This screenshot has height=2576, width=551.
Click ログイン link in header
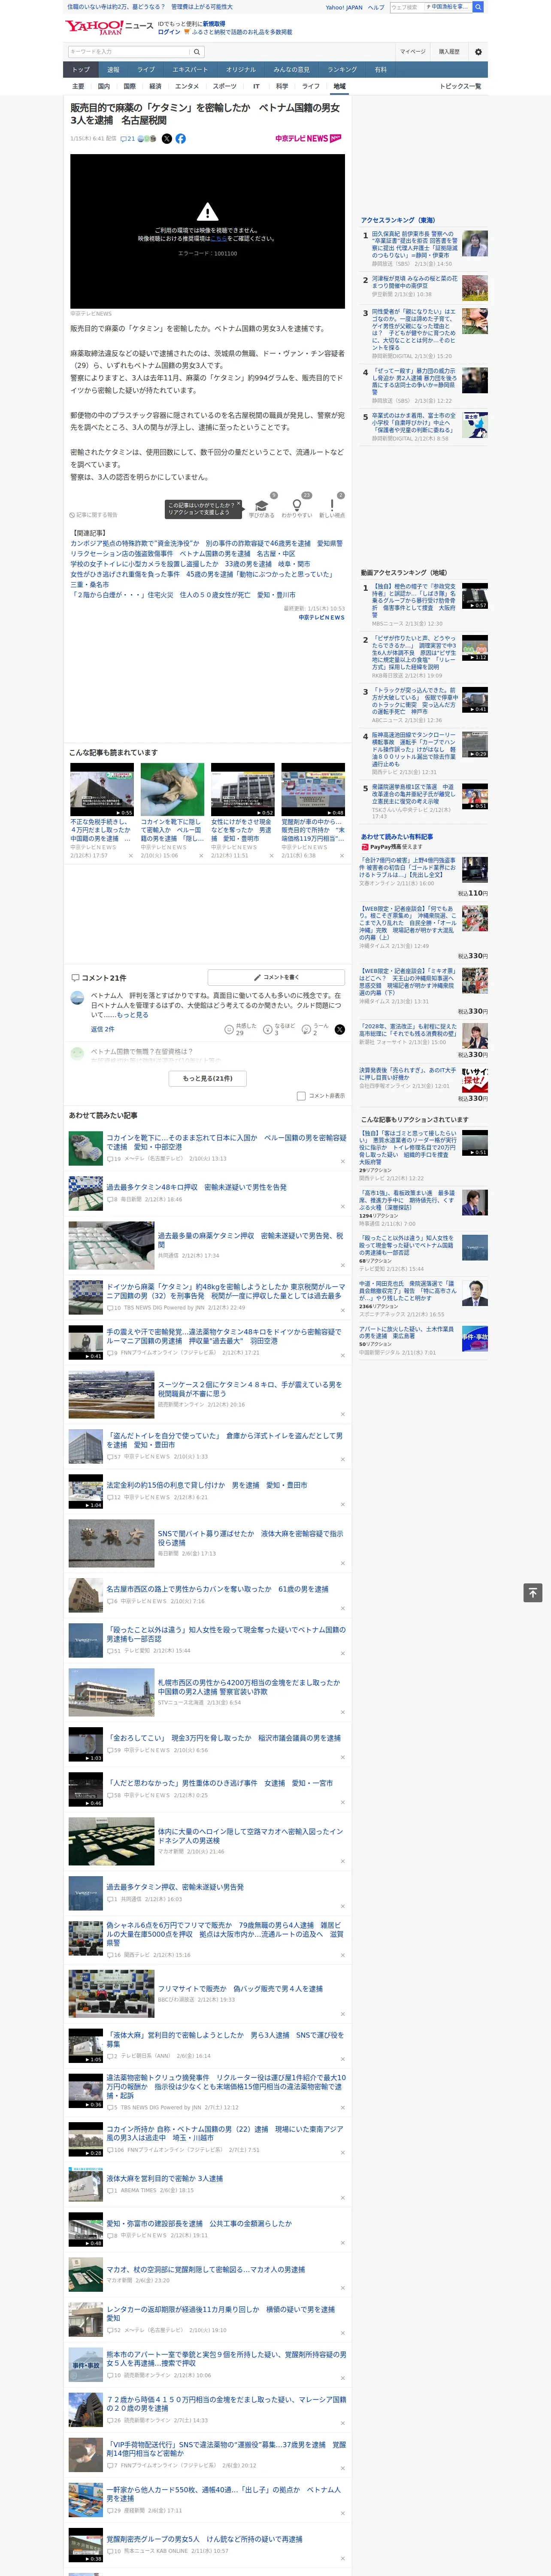tap(169, 32)
